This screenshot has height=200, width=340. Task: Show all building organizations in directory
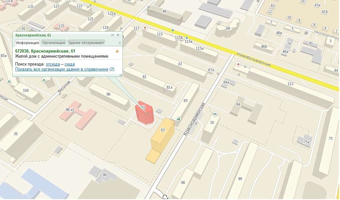[x=62, y=69]
